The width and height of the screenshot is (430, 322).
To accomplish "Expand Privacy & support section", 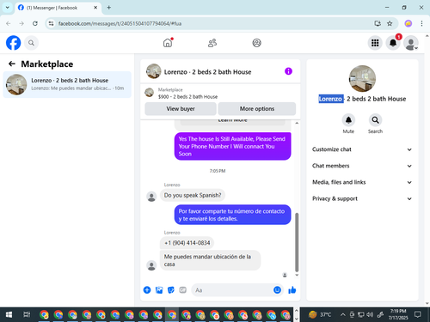I will click(x=362, y=198).
